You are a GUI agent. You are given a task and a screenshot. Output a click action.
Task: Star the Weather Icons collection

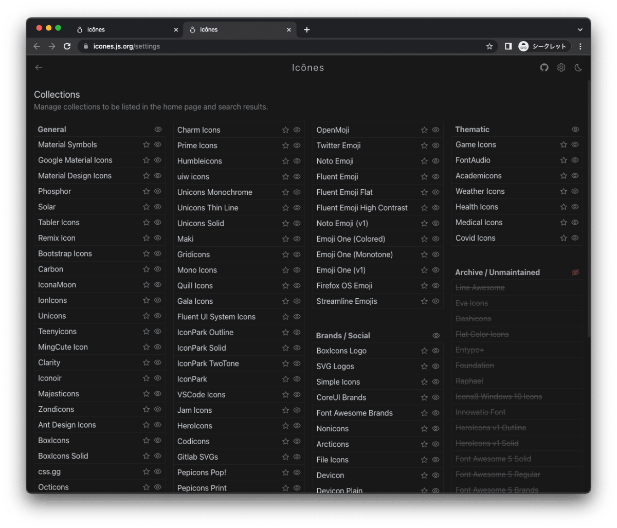[564, 191]
